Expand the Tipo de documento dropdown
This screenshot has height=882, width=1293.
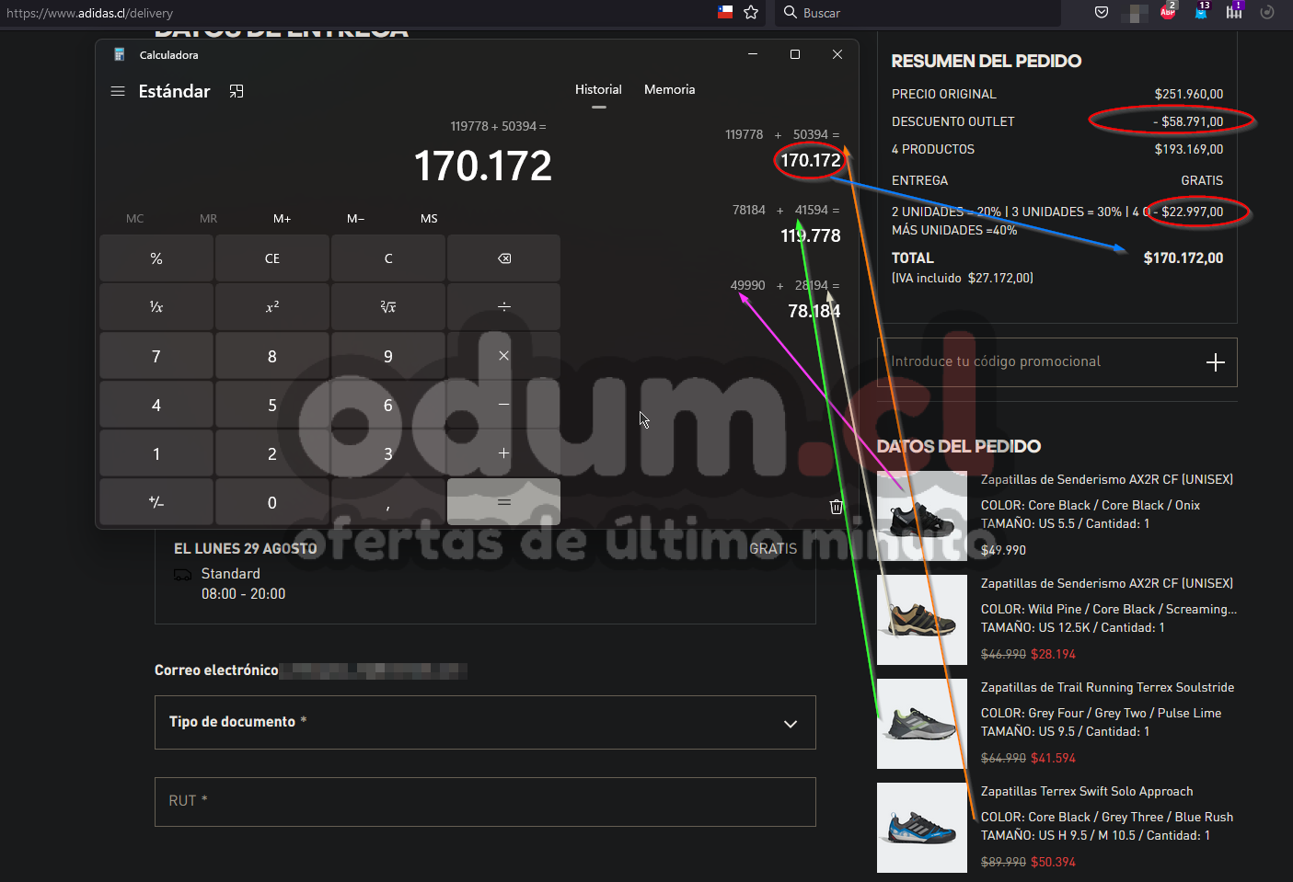[485, 723]
